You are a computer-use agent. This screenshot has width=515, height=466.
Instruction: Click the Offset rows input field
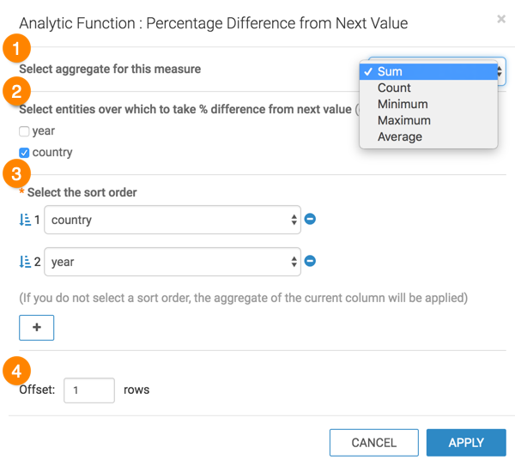coord(89,390)
